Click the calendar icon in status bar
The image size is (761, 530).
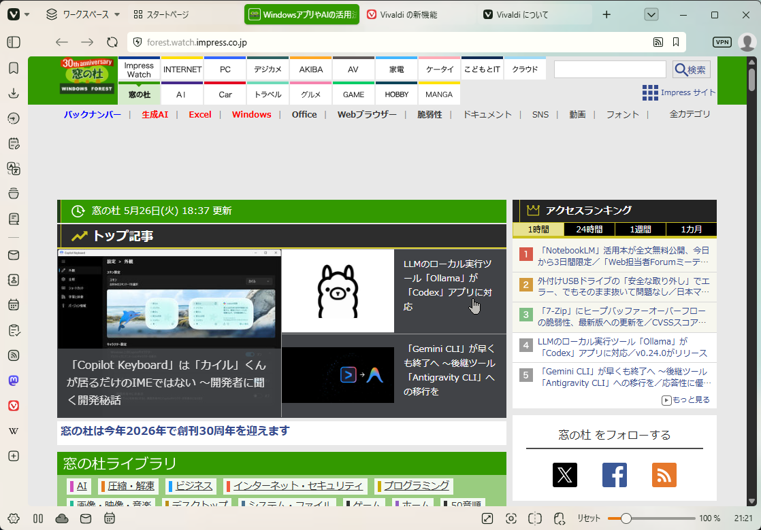pyautogui.click(x=110, y=518)
